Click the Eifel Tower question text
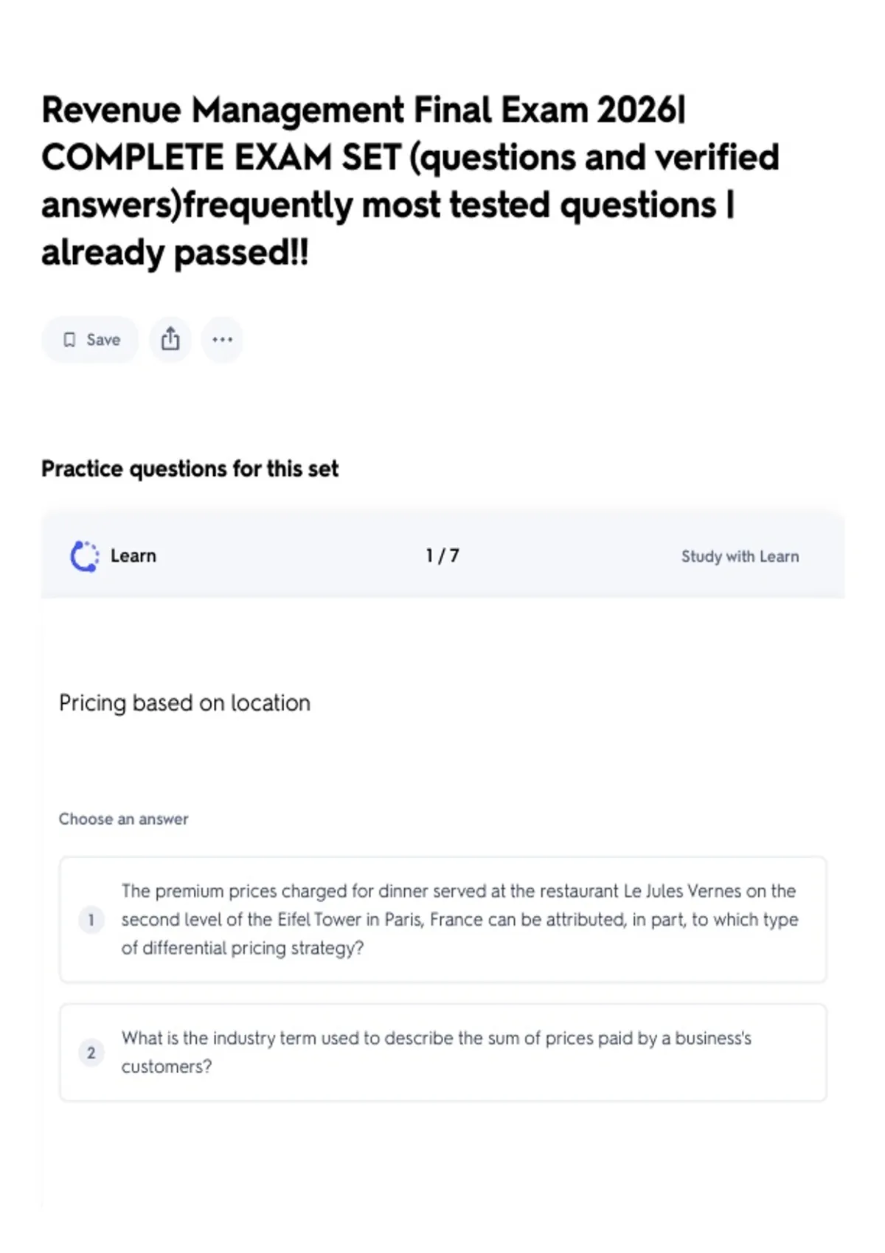The width and height of the screenshot is (885, 1253). tap(460, 919)
